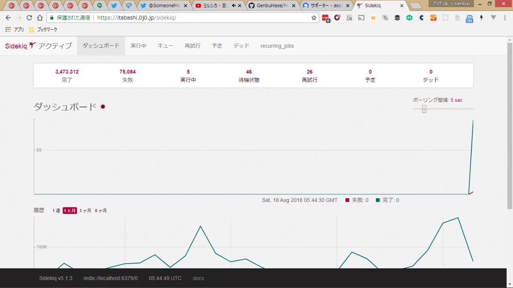Click the orange analytics chart extension icon
Viewport: 513px width, 288px height.
pos(433,18)
